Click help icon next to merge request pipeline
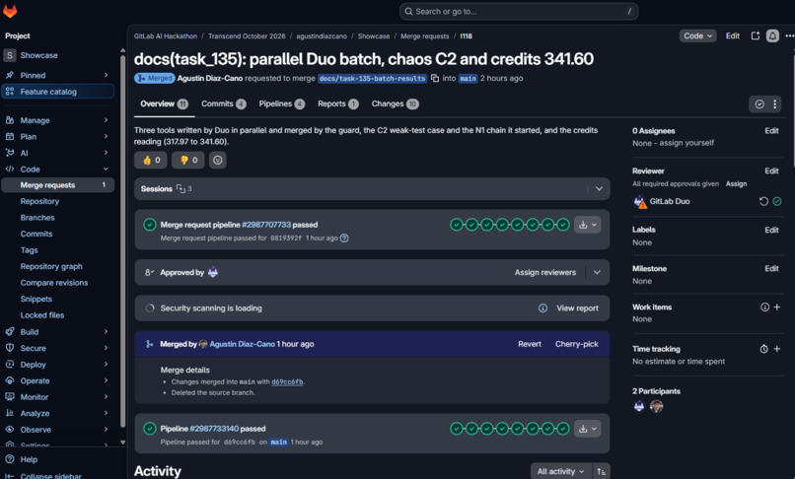Viewport: 795px width, 479px height. point(344,239)
